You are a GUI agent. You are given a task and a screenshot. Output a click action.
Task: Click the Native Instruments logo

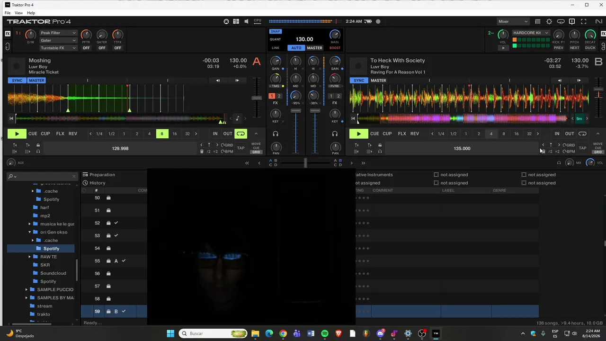coord(598,21)
